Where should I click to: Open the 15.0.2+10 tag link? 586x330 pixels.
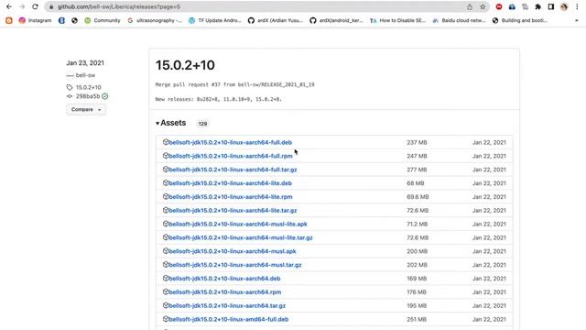(88, 87)
